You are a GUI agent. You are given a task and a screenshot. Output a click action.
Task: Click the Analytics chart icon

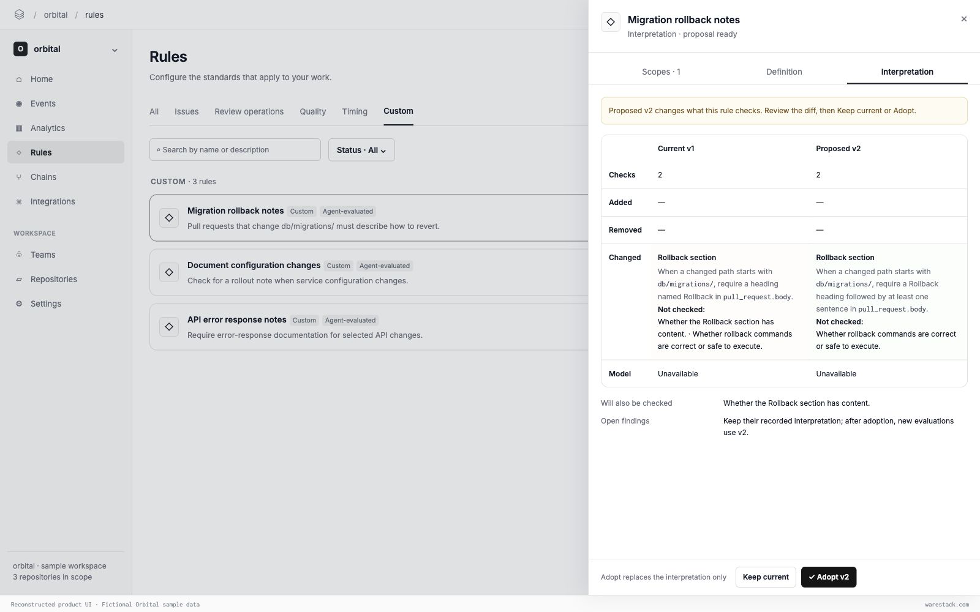point(19,129)
